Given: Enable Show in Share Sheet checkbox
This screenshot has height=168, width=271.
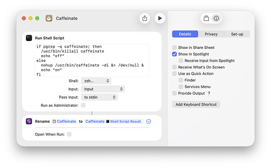Looking at the screenshot, I should click(174, 48).
